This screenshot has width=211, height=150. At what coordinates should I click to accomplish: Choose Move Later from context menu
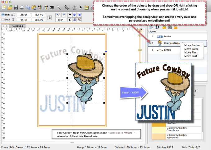click(x=191, y=49)
